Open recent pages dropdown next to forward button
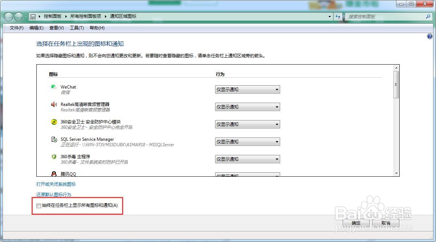Screen dimensions: 436x242 pyautogui.click(x=26, y=17)
